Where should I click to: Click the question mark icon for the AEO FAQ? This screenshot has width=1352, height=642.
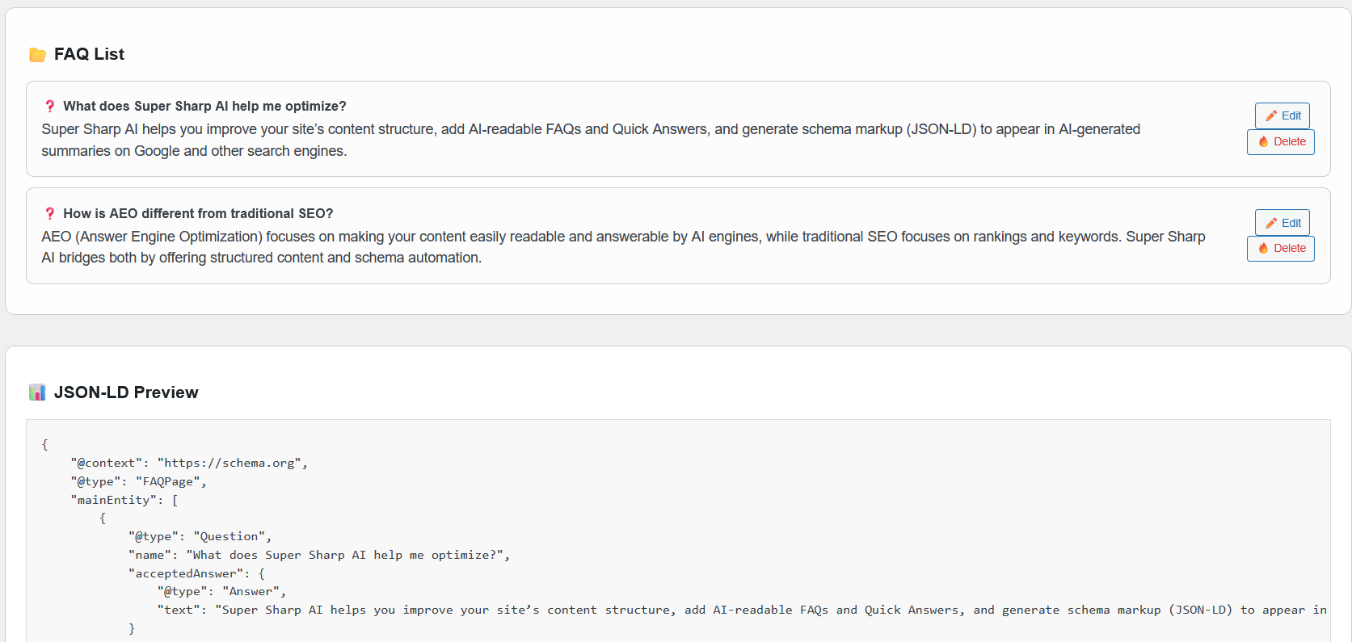(50, 214)
